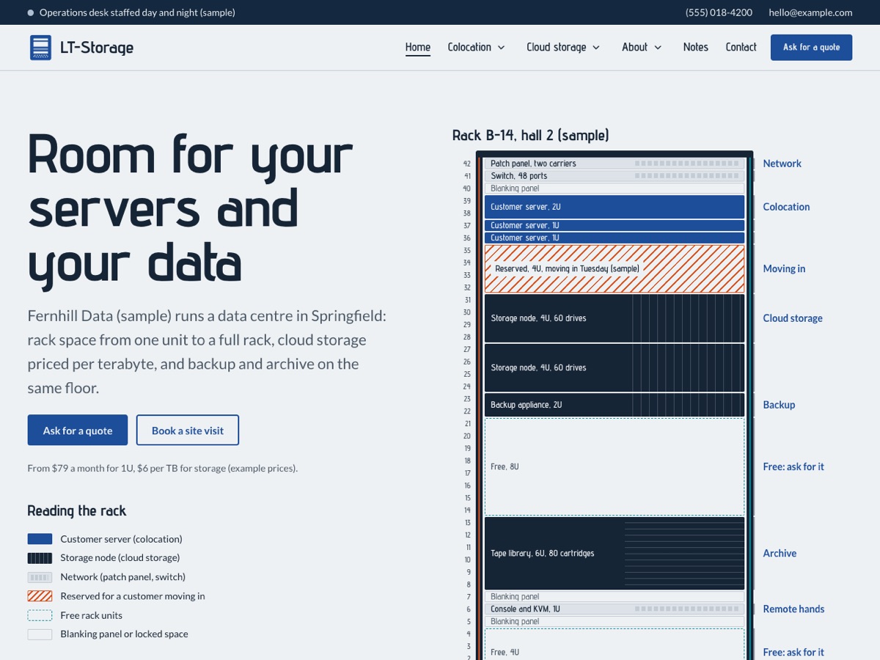Select the Customer server, 1U unit at slot 37
880x660 pixels.
(615, 226)
